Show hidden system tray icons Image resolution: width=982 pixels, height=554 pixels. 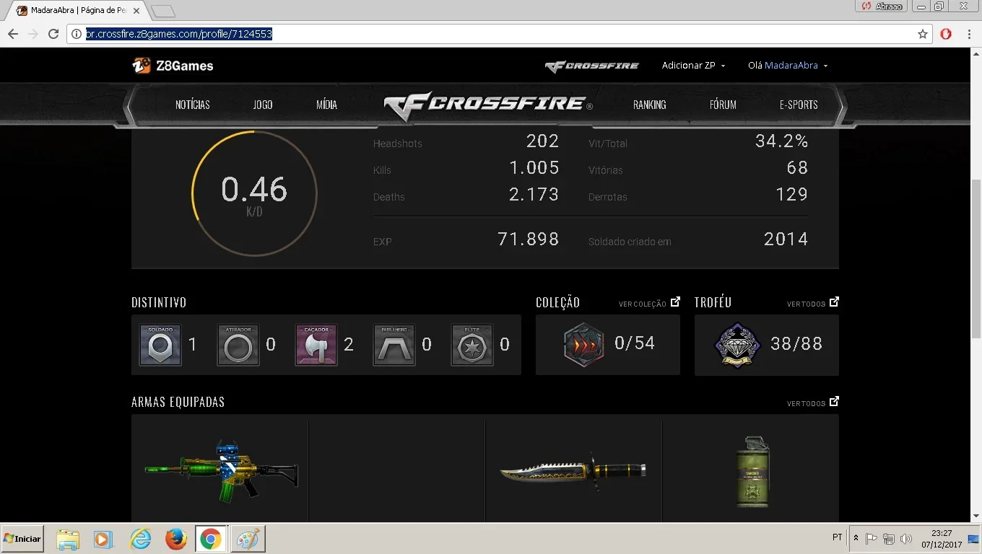(x=856, y=539)
